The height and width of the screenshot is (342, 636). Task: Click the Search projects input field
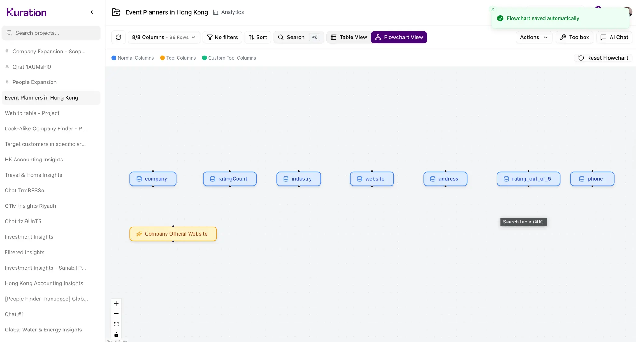tap(51, 33)
